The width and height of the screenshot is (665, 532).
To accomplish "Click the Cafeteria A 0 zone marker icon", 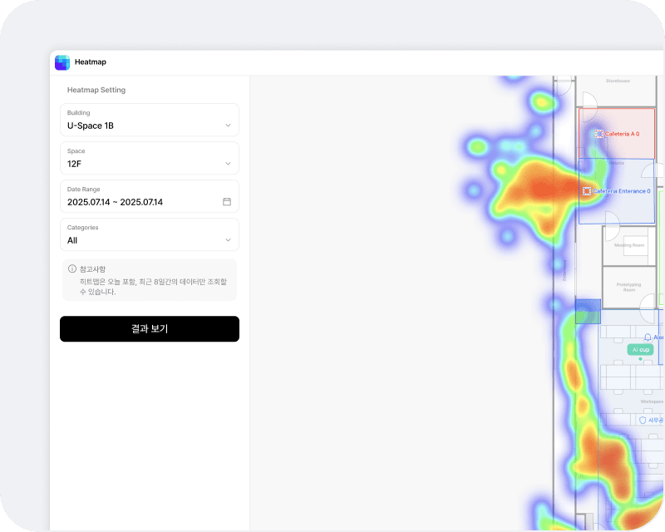I will [x=599, y=133].
